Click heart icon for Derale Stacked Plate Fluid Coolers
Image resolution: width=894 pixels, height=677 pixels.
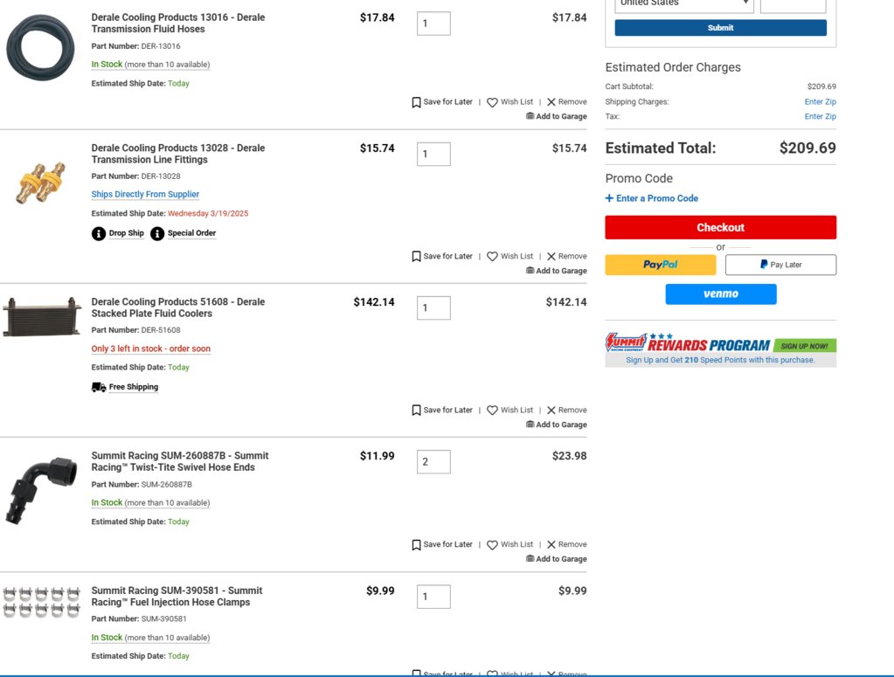pos(492,411)
